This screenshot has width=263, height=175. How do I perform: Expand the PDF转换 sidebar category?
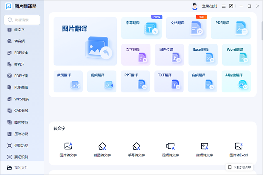pos(21,53)
